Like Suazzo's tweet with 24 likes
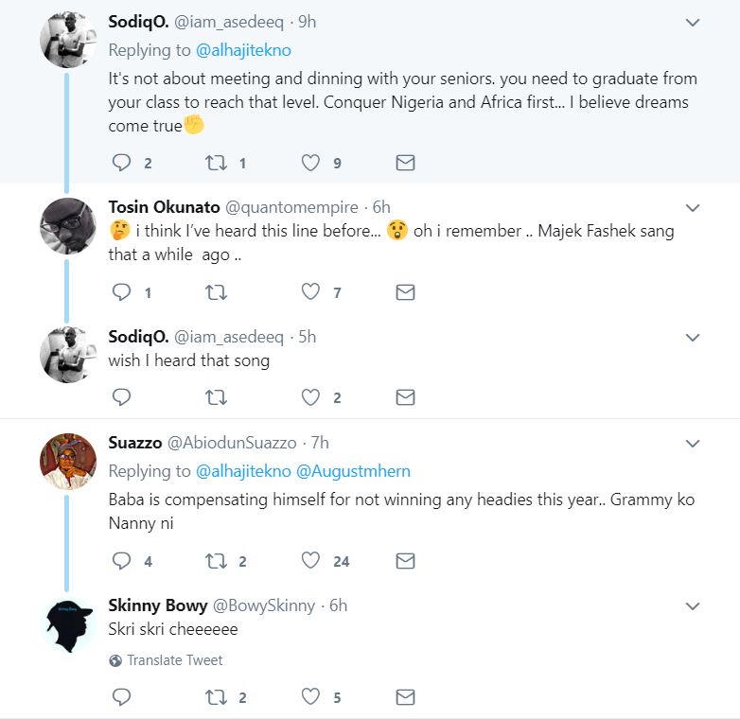This screenshot has height=719, width=740. (310, 561)
